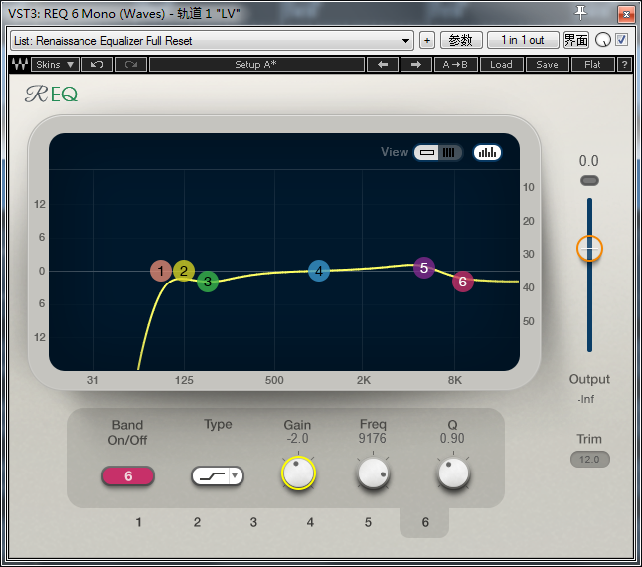642x567 pixels.
Task: Click the -Inf output meter reading
Action: pyautogui.click(x=586, y=399)
